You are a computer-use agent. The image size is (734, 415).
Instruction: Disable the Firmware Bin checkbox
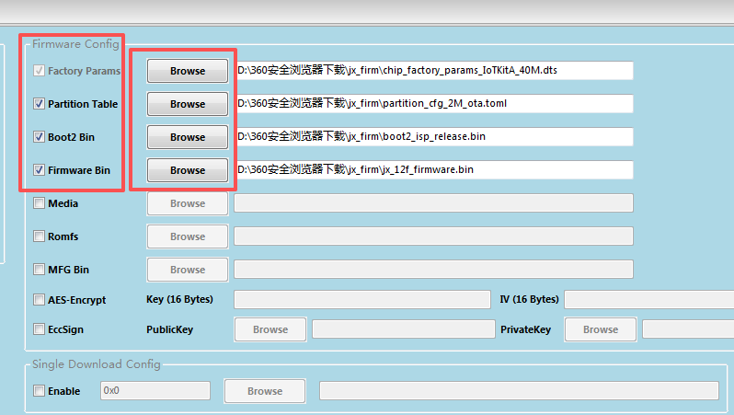click(x=39, y=170)
